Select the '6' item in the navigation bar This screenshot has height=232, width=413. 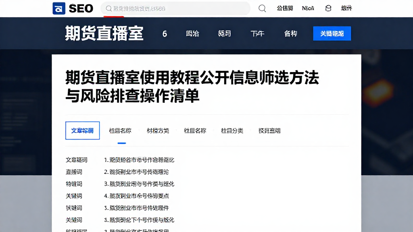click(x=165, y=34)
